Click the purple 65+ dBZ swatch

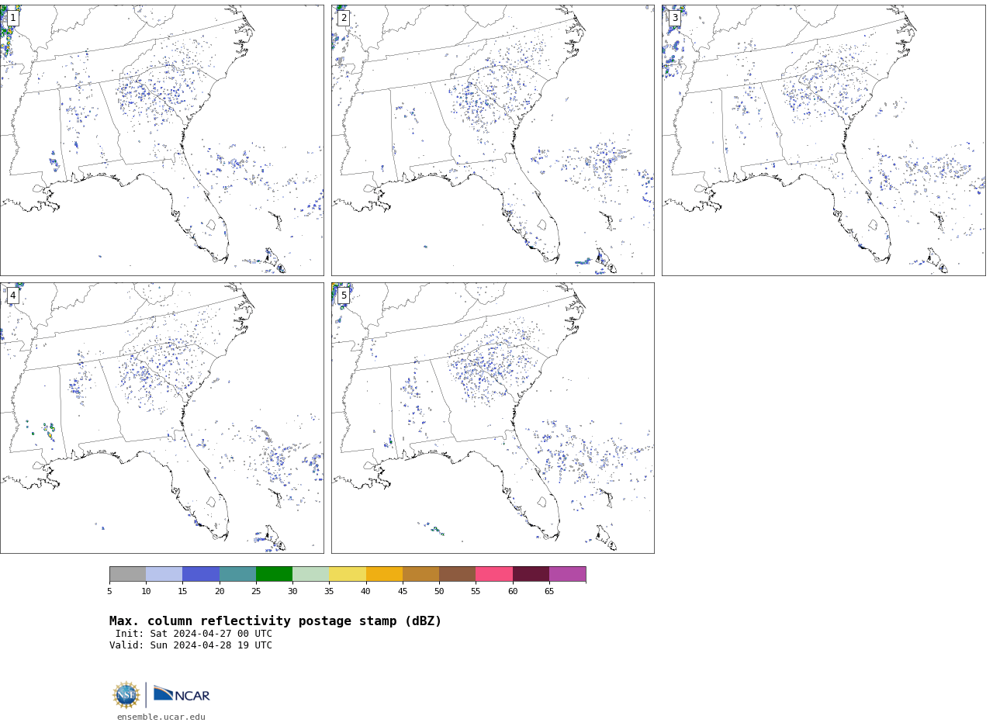click(x=567, y=574)
